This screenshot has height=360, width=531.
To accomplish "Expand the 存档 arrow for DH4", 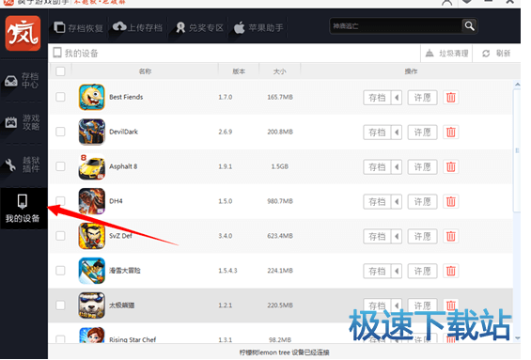I will point(397,201).
